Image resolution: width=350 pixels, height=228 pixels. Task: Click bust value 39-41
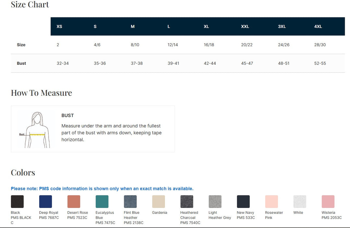click(x=173, y=63)
